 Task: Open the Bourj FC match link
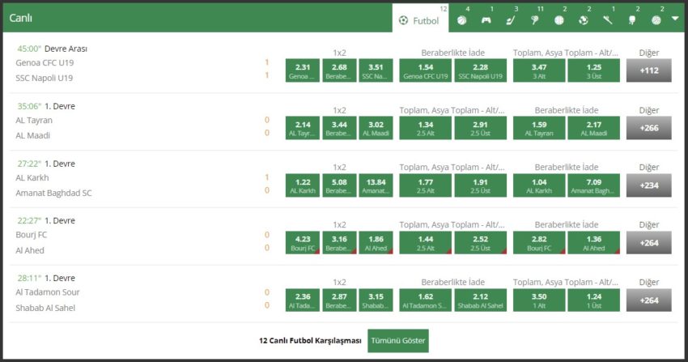(32, 235)
